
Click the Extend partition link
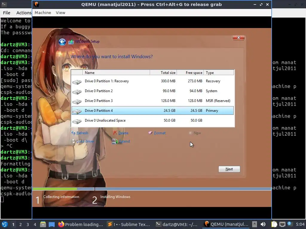124,141
